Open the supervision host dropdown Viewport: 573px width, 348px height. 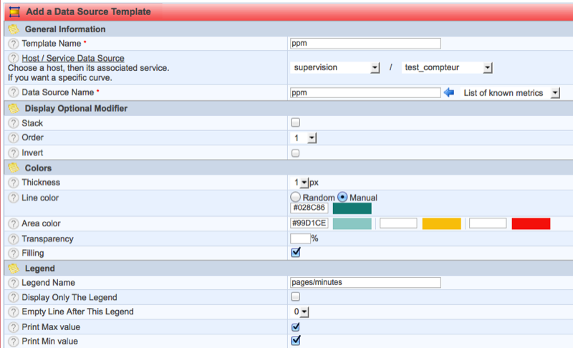(x=335, y=68)
